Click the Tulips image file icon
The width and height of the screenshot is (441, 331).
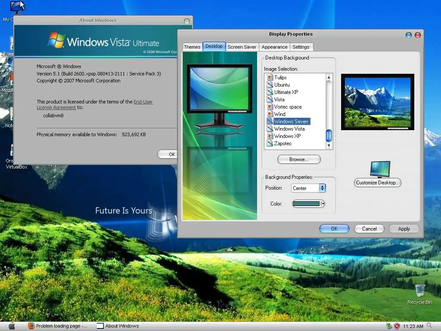coord(270,78)
